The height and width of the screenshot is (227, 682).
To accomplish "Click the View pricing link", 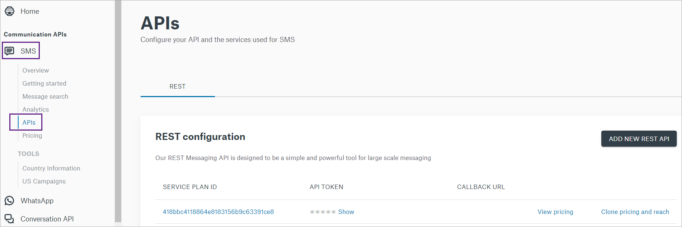I will point(556,212).
